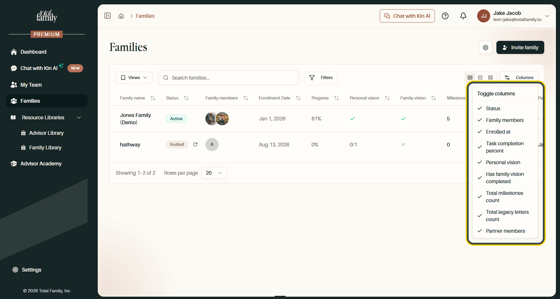The height and width of the screenshot is (299, 560).
Task: Click Total Family logo
Action: tap(47, 16)
